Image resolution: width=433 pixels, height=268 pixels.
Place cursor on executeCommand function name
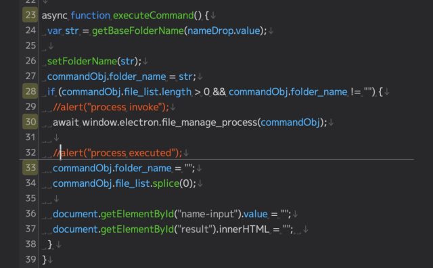154,16
